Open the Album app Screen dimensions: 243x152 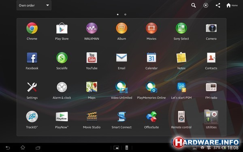[122, 28]
